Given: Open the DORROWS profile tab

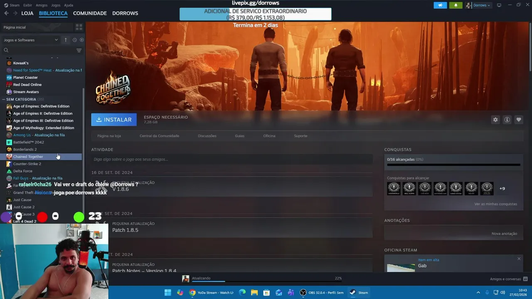Looking at the screenshot, I should [x=125, y=13].
